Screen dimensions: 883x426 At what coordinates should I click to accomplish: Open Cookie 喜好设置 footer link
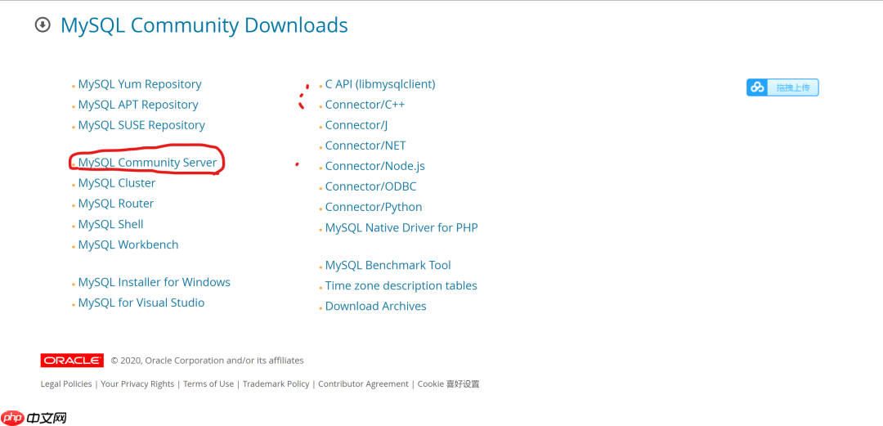coord(448,384)
